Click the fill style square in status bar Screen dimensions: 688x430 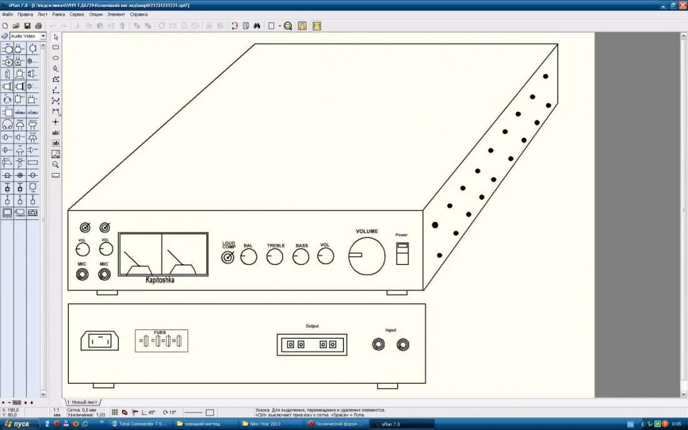pyautogui.click(x=210, y=412)
